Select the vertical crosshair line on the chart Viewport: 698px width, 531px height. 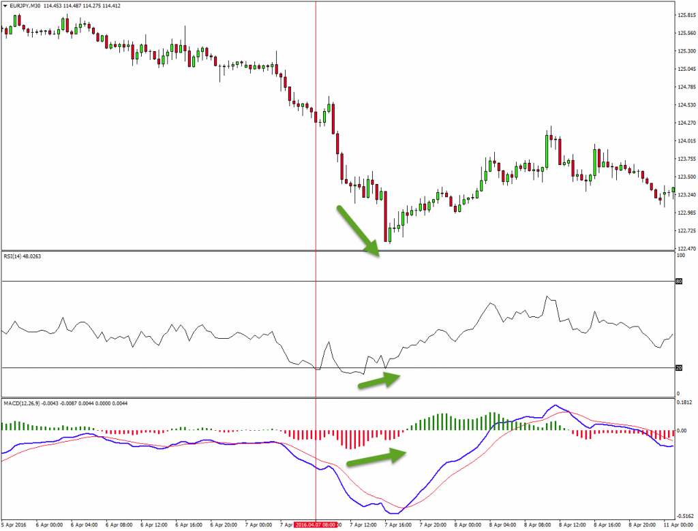coord(316,136)
